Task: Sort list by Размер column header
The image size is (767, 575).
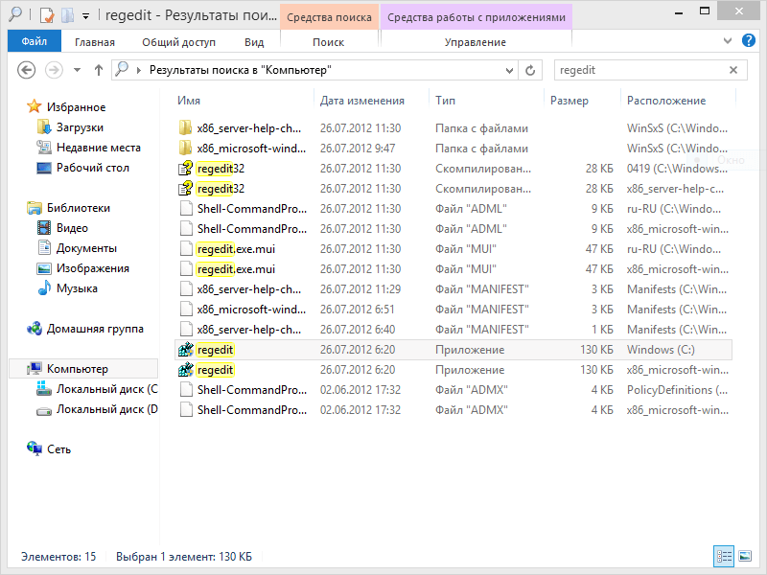Action: pos(569,100)
